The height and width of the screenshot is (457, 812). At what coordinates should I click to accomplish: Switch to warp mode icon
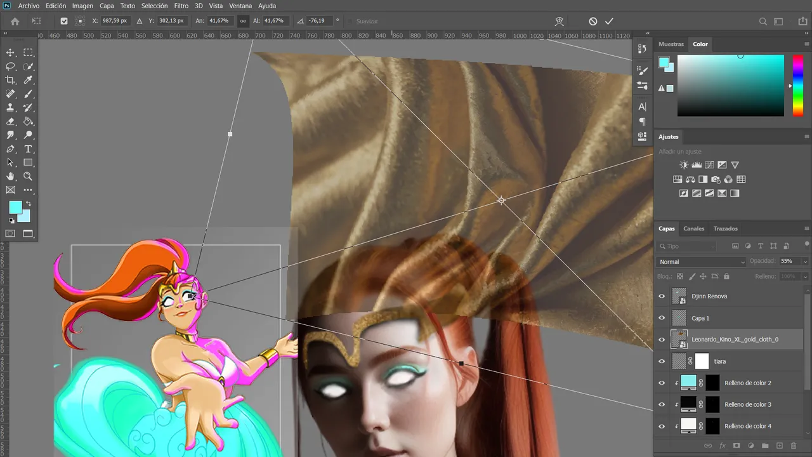pyautogui.click(x=559, y=21)
